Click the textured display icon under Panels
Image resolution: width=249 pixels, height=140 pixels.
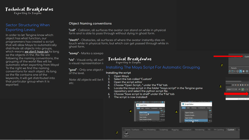247,71
